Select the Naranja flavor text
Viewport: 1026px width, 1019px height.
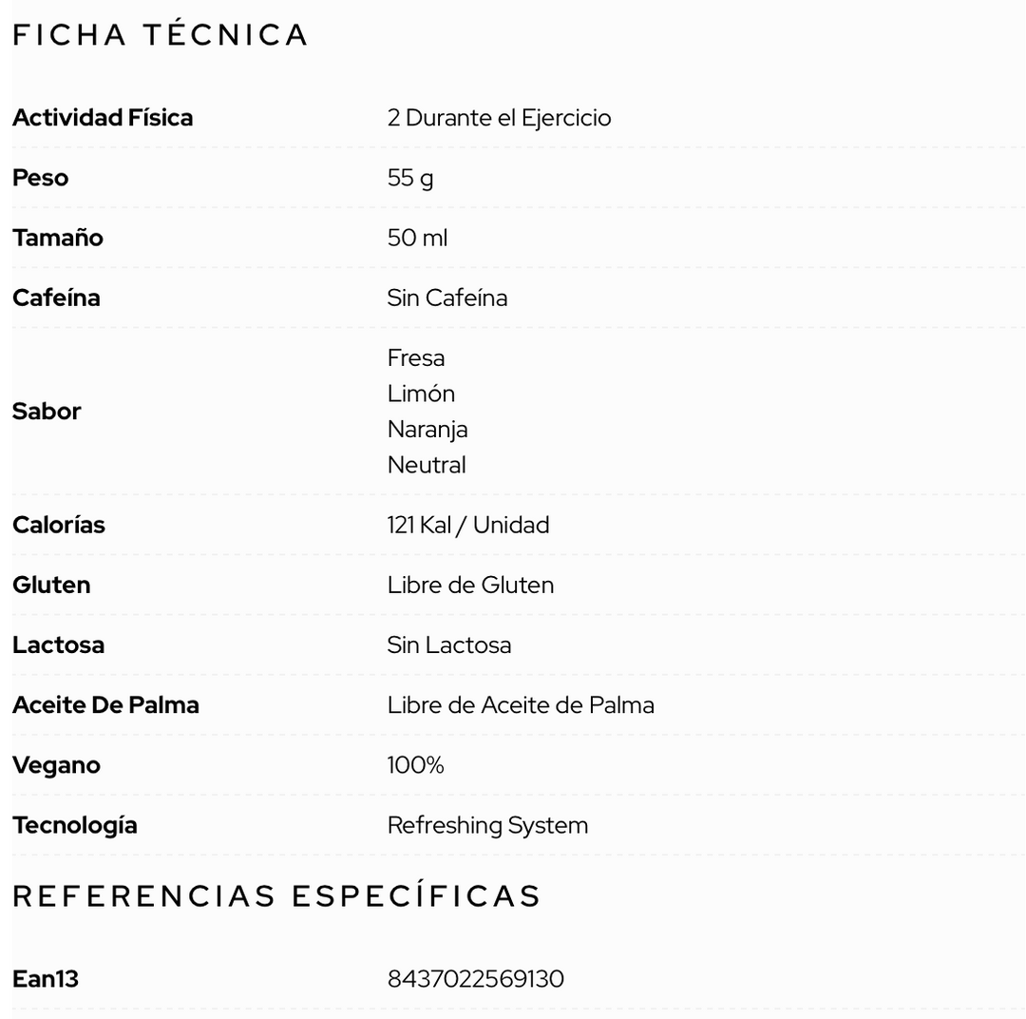point(427,430)
